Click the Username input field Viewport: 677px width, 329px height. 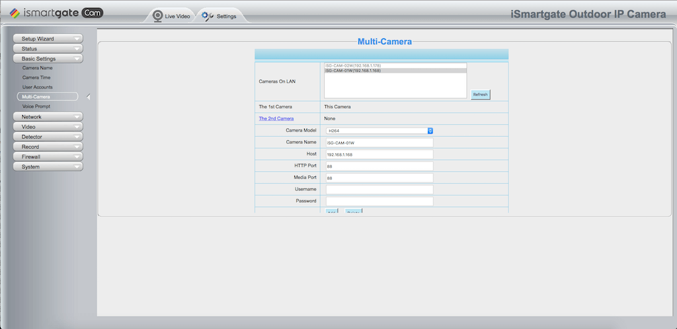coord(379,190)
